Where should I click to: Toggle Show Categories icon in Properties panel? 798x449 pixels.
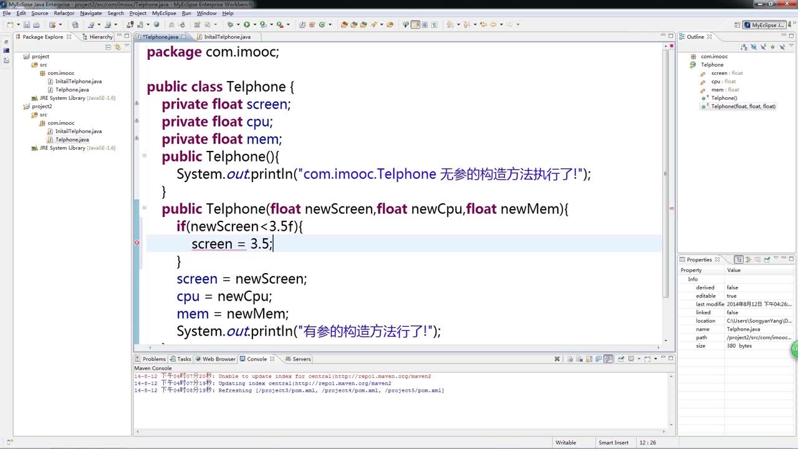tap(739, 259)
